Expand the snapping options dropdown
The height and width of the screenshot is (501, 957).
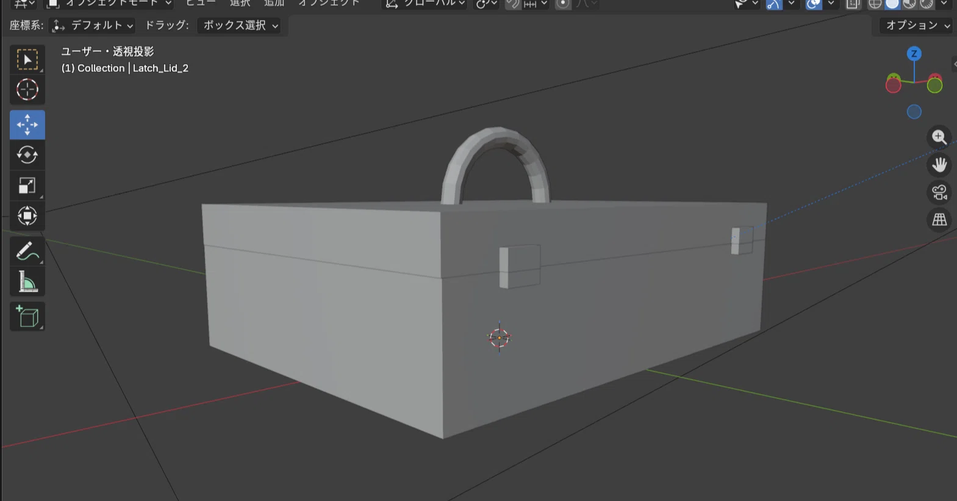tap(536, 4)
